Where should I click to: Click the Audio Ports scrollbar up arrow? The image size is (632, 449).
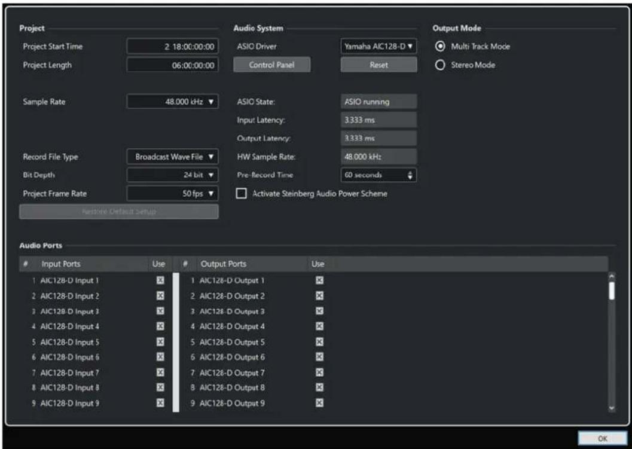612,276
